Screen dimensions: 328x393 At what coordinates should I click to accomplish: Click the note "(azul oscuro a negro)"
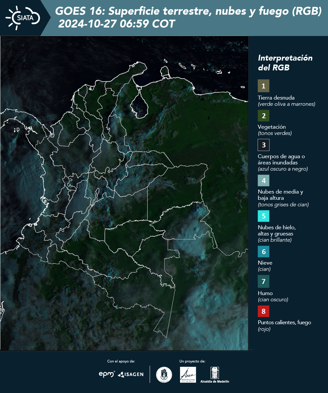(x=283, y=169)
